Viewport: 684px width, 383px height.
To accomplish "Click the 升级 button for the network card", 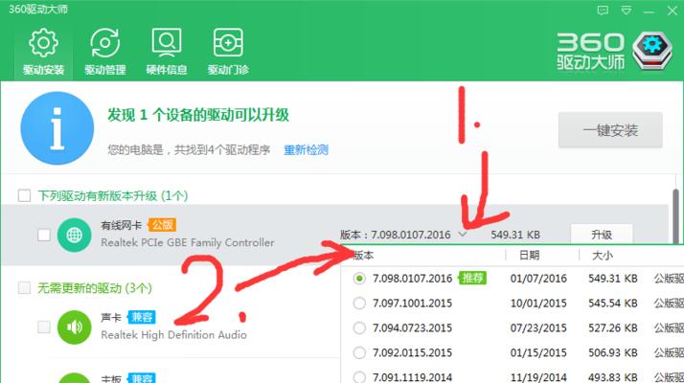I will point(602,235).
